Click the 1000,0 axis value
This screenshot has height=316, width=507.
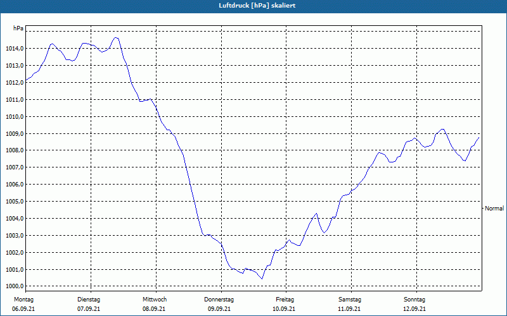[x=15, y=286]
